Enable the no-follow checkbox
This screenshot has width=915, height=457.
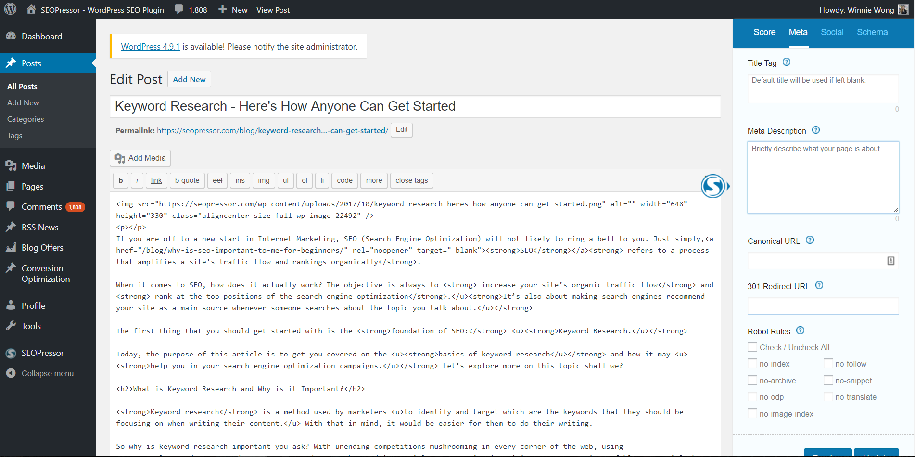coord(828,363)
